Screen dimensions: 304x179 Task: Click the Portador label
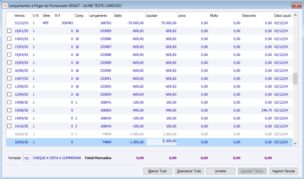click(x=15, y=158)
